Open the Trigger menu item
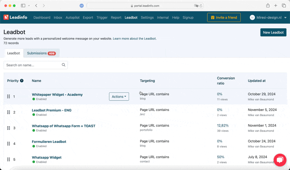The image size is (290, 170). pos(102,17)
